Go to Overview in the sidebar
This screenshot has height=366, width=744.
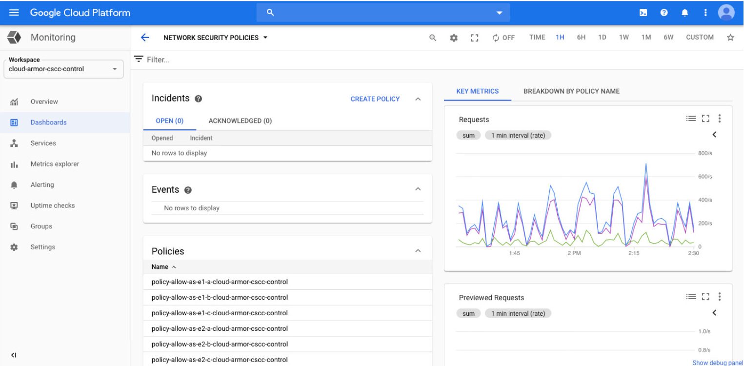(44, 102)
